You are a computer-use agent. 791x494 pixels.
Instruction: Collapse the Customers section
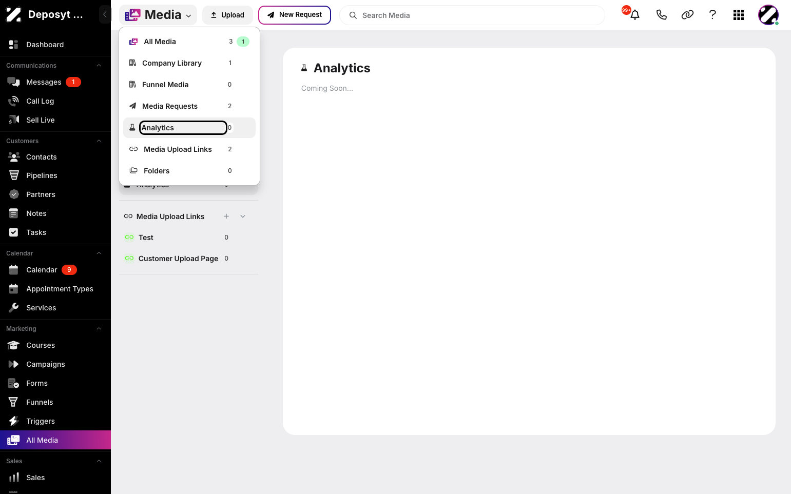coord(99,141)
